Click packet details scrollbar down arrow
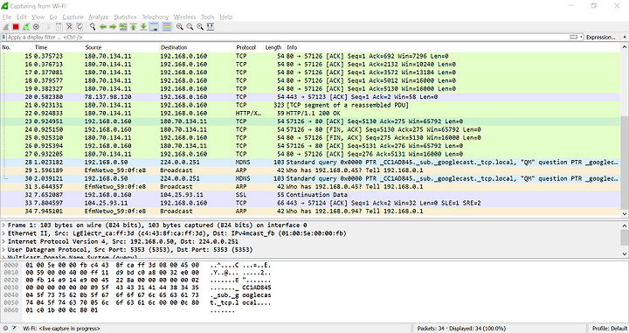629x333 pixels. pos(624,253)
